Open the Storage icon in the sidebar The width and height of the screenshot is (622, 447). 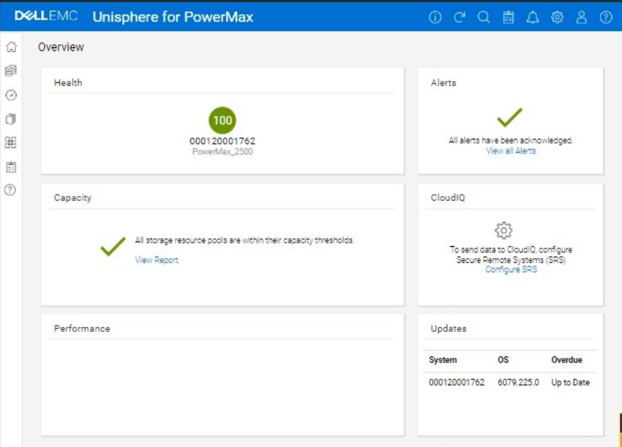(x=10, y=70)
